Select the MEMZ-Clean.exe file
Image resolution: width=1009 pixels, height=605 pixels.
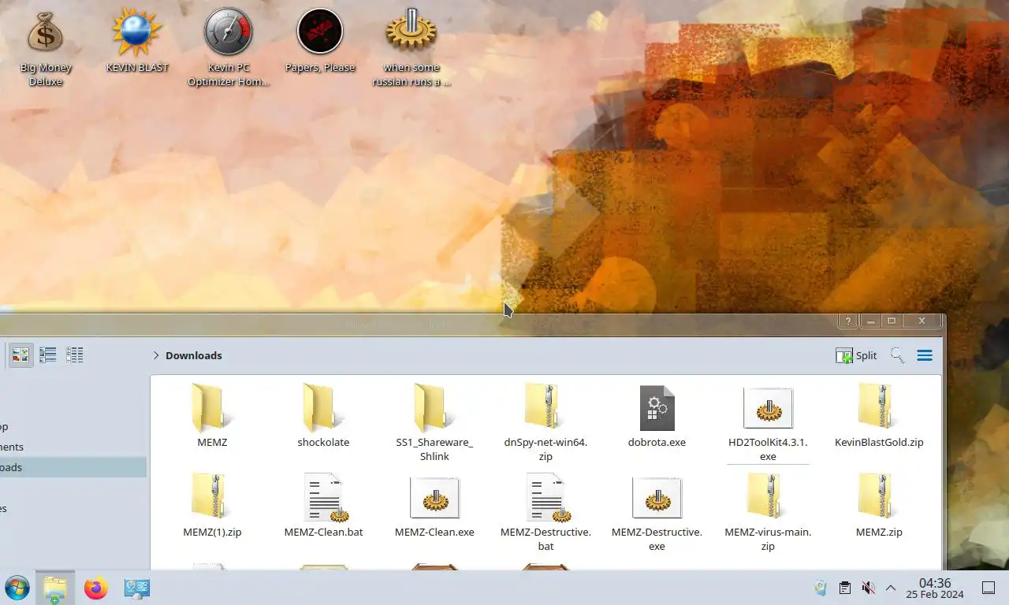(x=434, y=506)
